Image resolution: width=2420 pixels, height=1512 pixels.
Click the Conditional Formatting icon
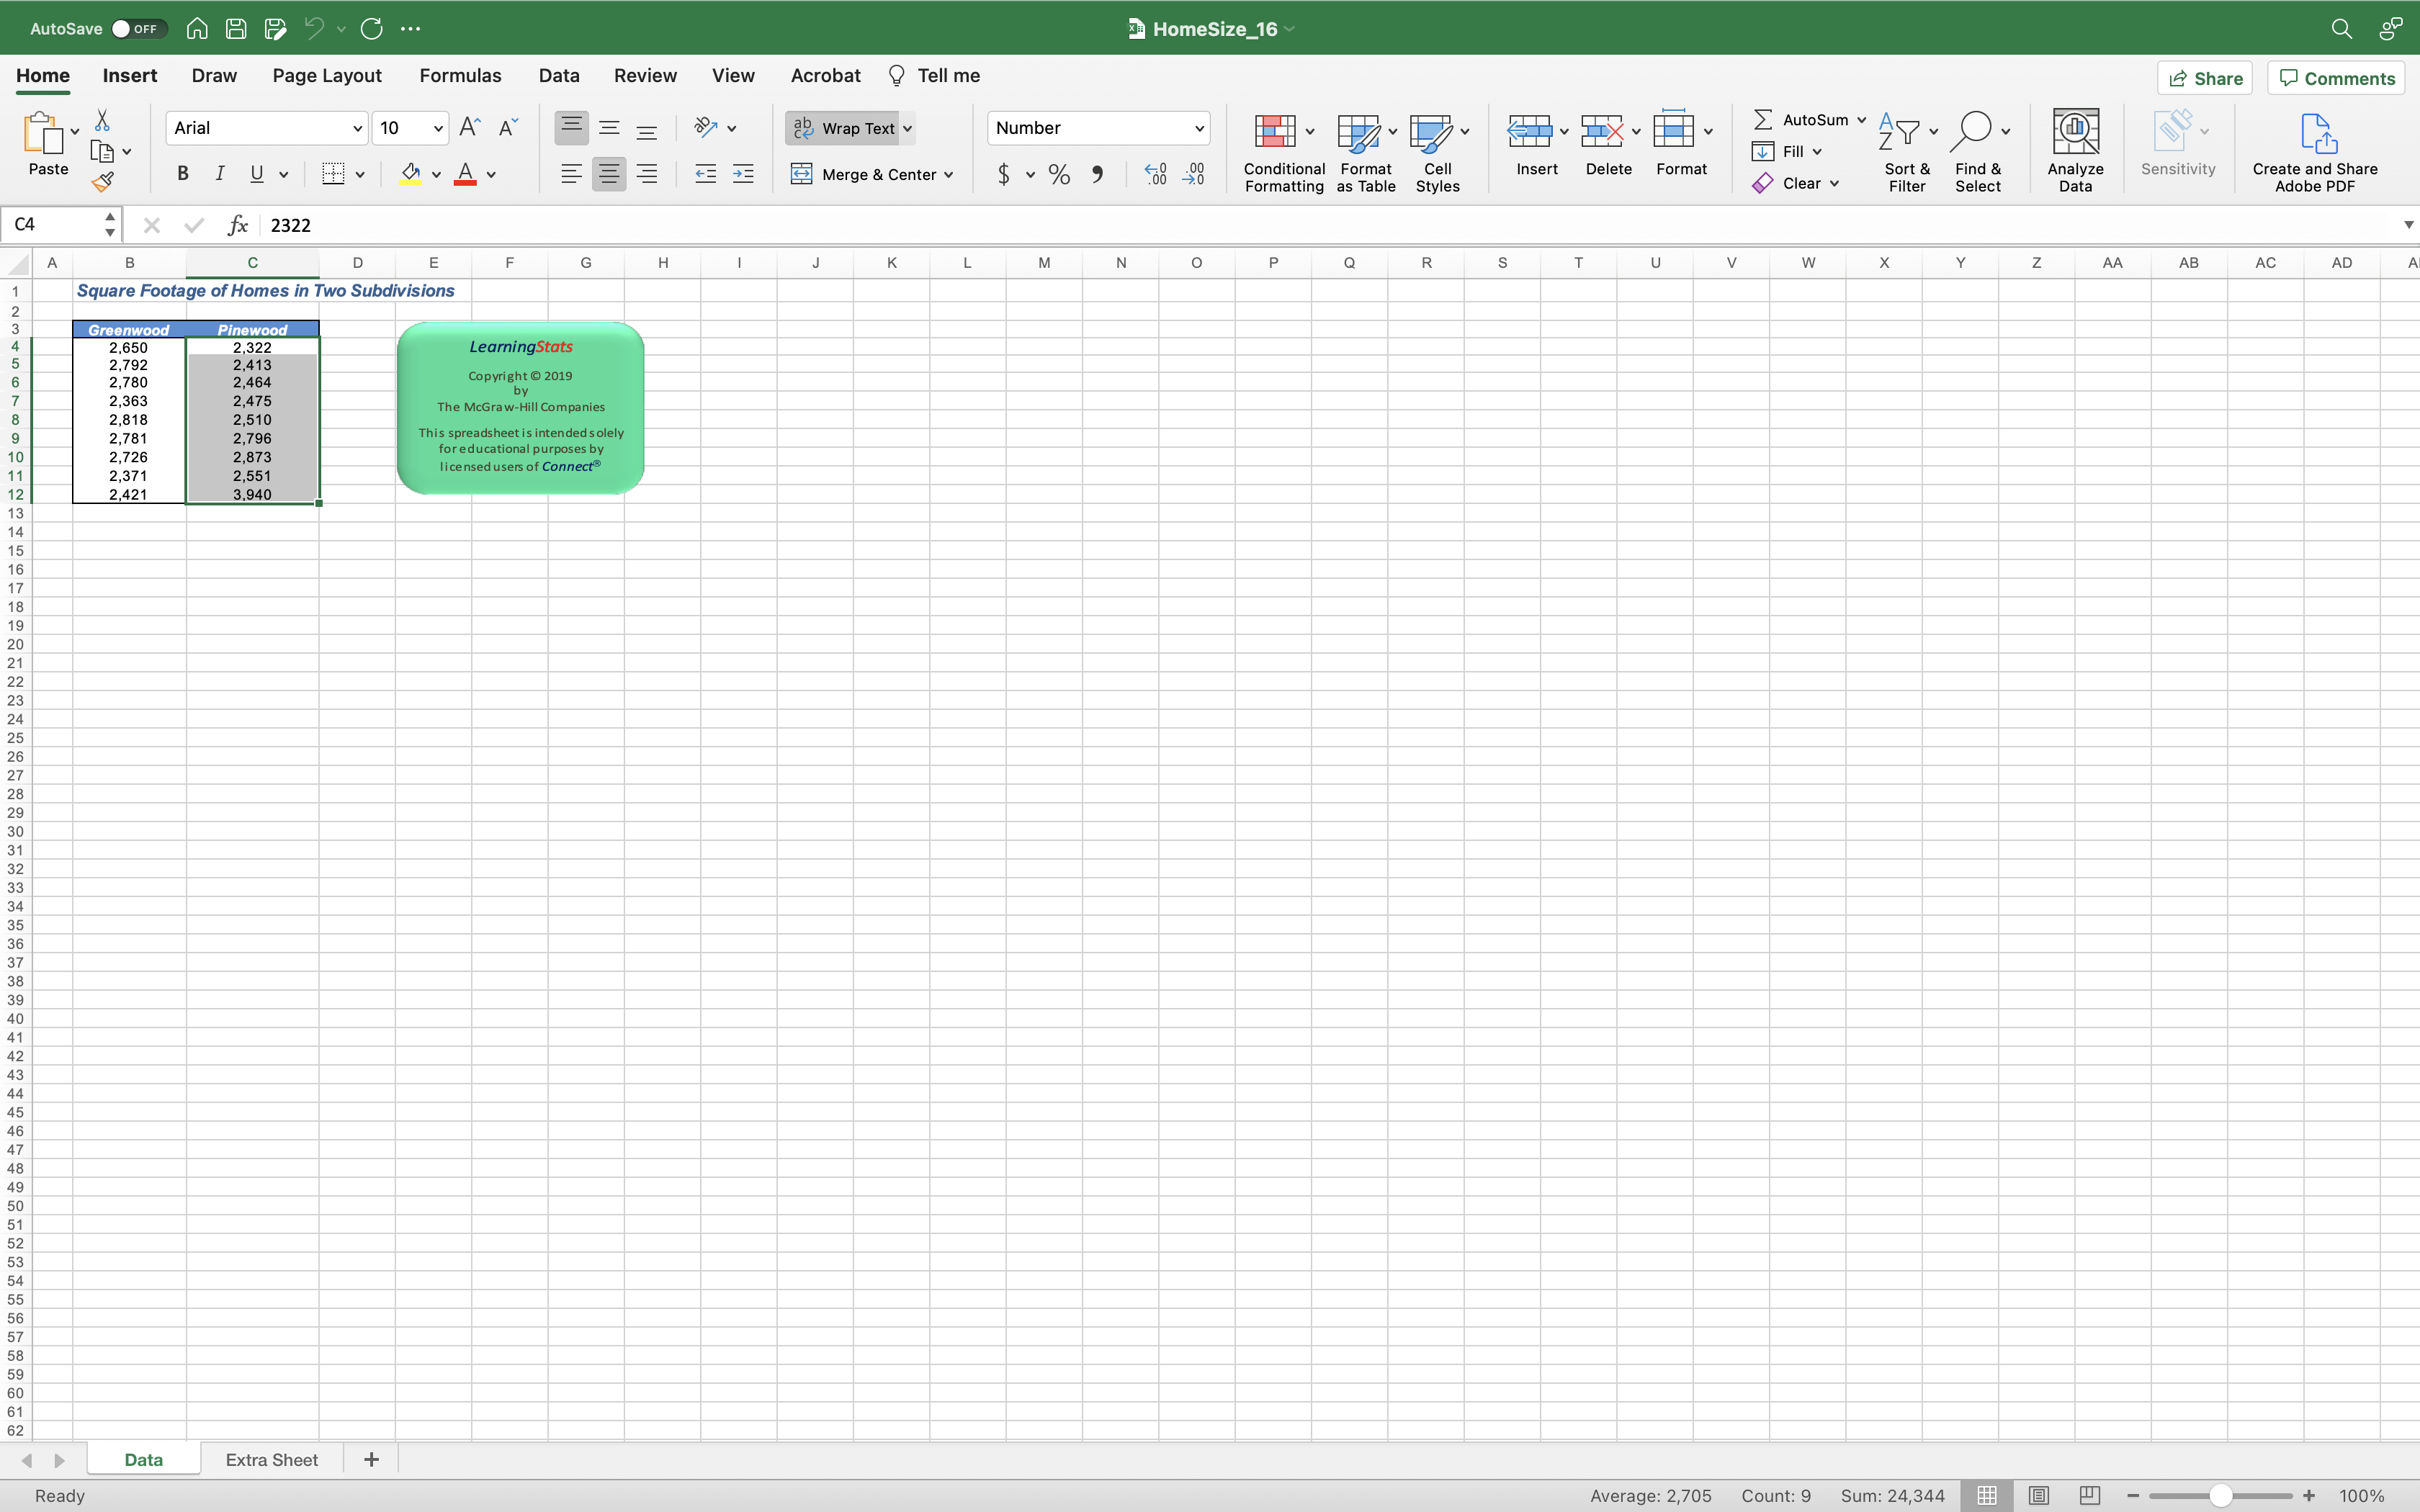(x=1276, y=132)
